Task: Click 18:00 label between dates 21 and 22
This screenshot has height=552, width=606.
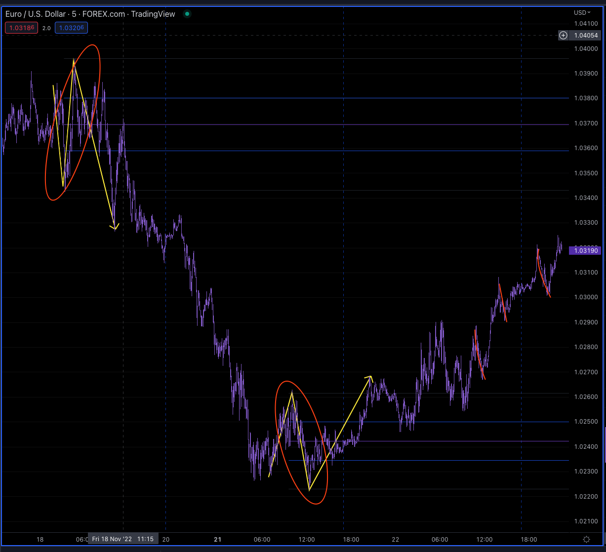Action: pos(351,540)
